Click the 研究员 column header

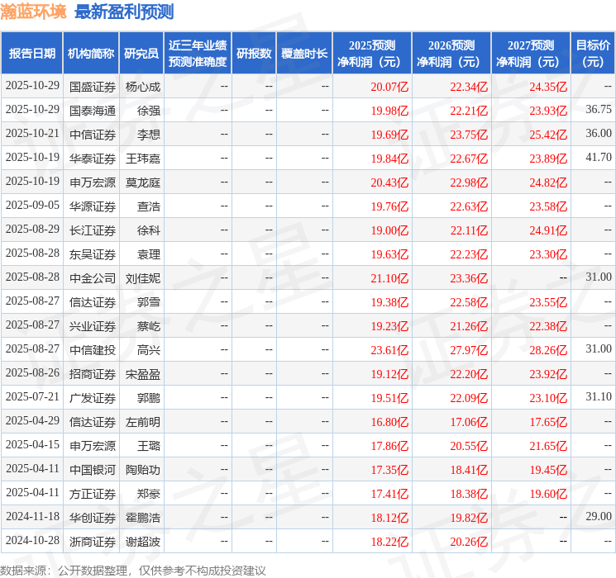click(x=141, y=54)
